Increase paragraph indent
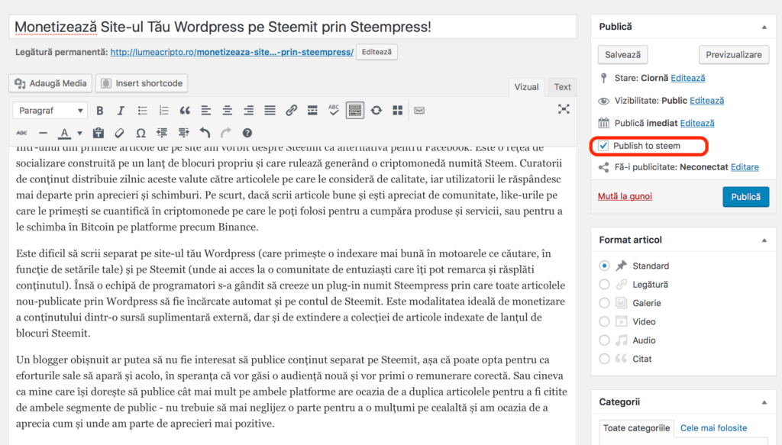Screen dimensions: 782x445 (x=183, y=133)
